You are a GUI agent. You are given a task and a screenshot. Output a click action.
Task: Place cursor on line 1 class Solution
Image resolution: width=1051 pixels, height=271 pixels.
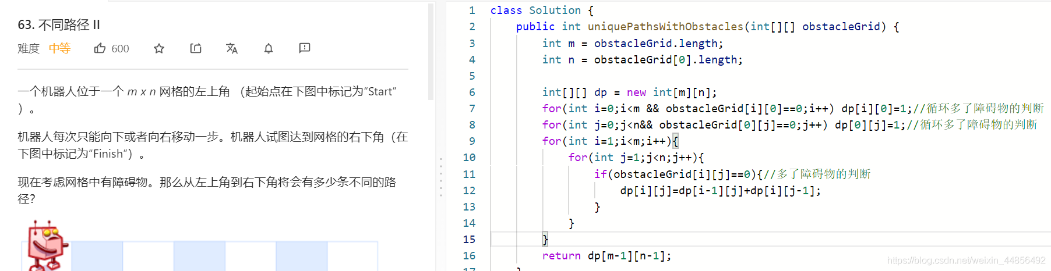(542, 10)
